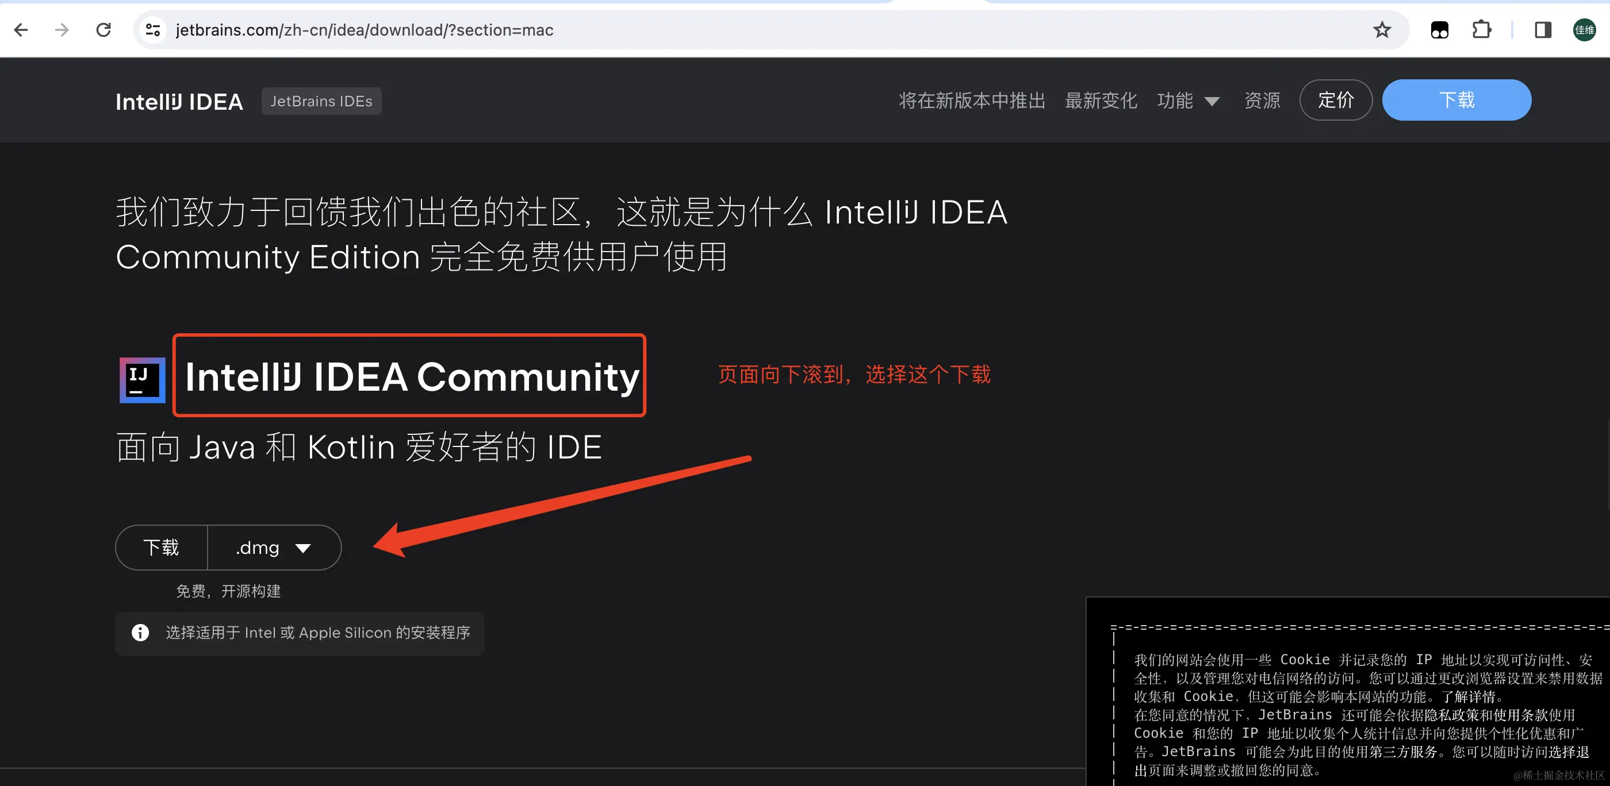This screenshot has width=1610, height=786.
Task: Open the 佳维 profile avatar
Action: click(1584, 30)
